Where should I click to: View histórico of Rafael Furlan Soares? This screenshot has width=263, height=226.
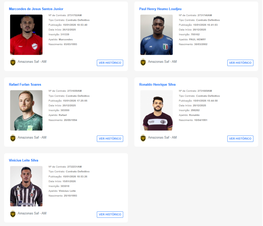coord(110,138)
